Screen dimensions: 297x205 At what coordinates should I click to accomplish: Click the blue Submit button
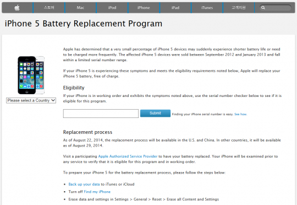155,114
